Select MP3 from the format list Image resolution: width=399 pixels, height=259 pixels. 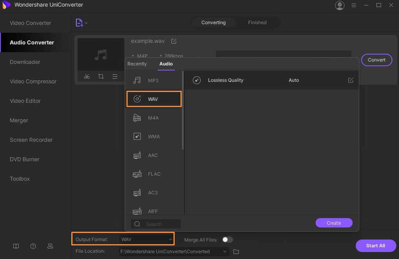(x=154, y=80)
